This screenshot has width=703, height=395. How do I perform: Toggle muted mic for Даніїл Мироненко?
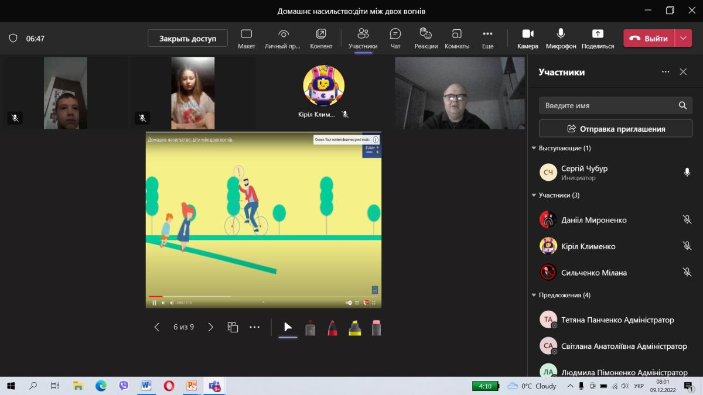tap(687, 220)
